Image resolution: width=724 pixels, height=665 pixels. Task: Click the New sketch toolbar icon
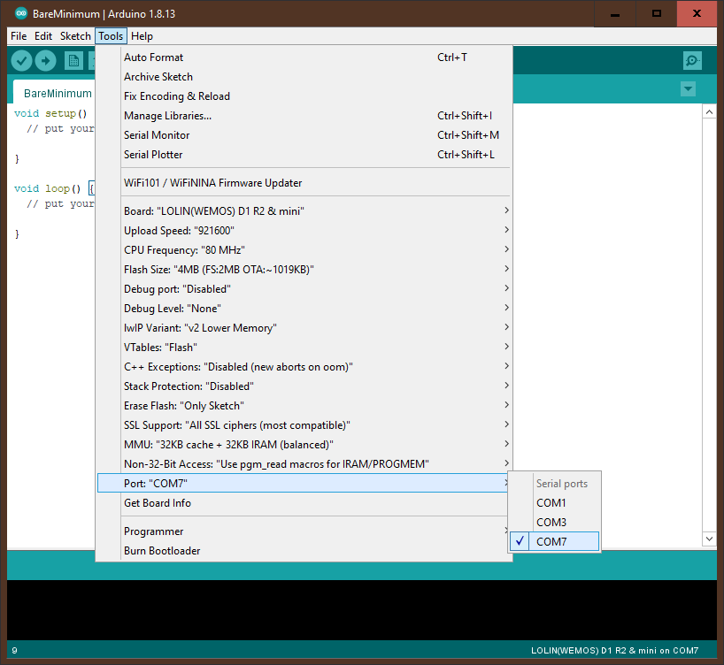tap(73, 60)
